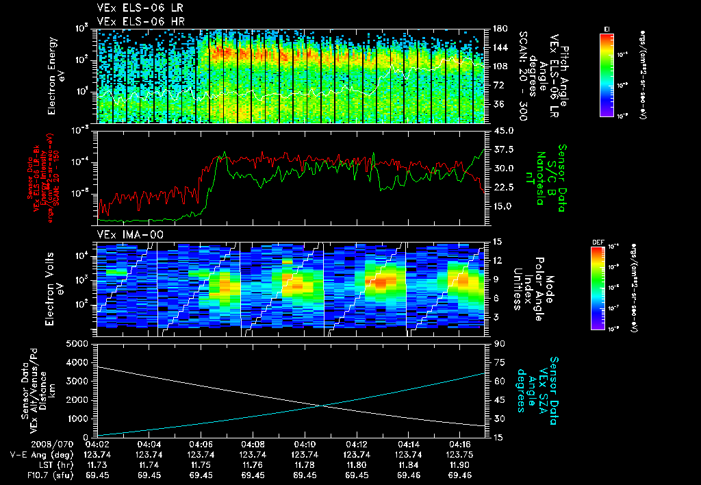Click the 144 pitch angle tick
Viewport: 701px width, 485px height.
click(x=500, y=47)
